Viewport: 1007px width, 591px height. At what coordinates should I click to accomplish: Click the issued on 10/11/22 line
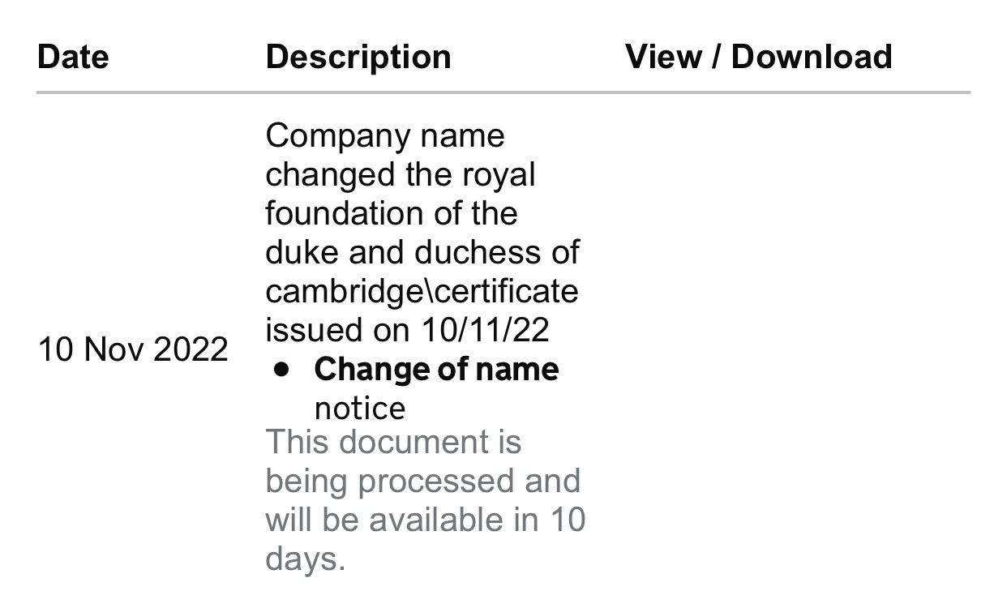click(407, 331)
